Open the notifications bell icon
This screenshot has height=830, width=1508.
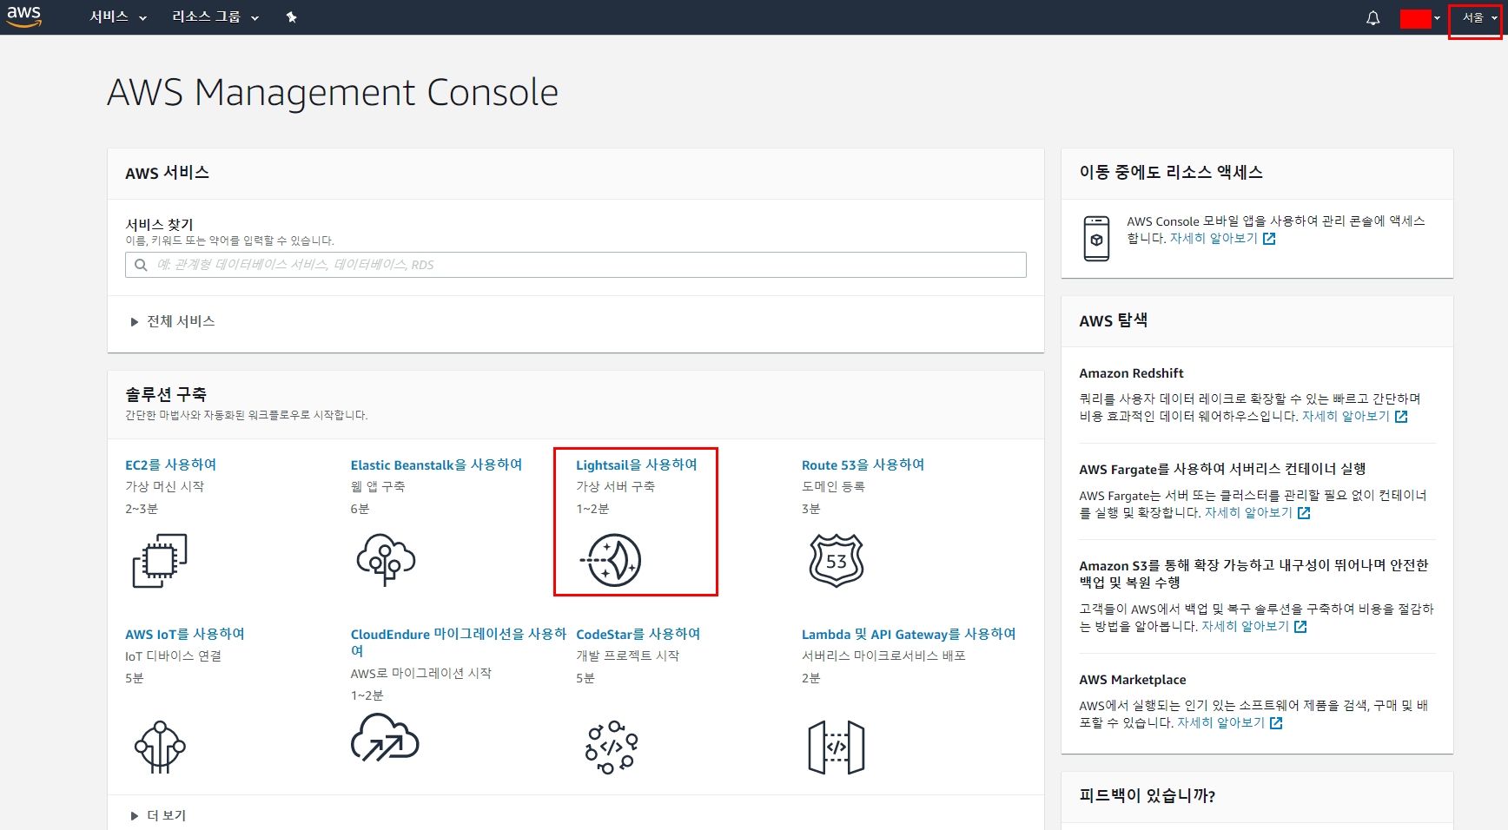point(1372,17)
